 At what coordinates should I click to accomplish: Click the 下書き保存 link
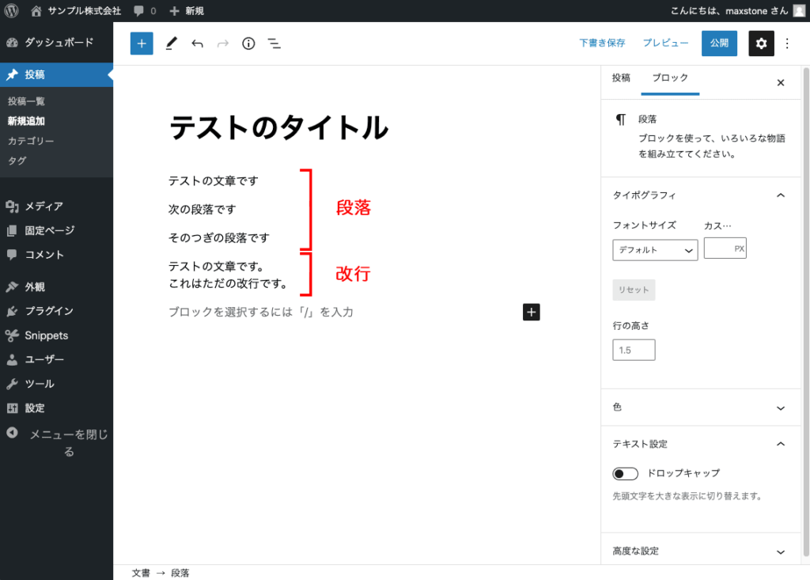(x=602, y=44)
